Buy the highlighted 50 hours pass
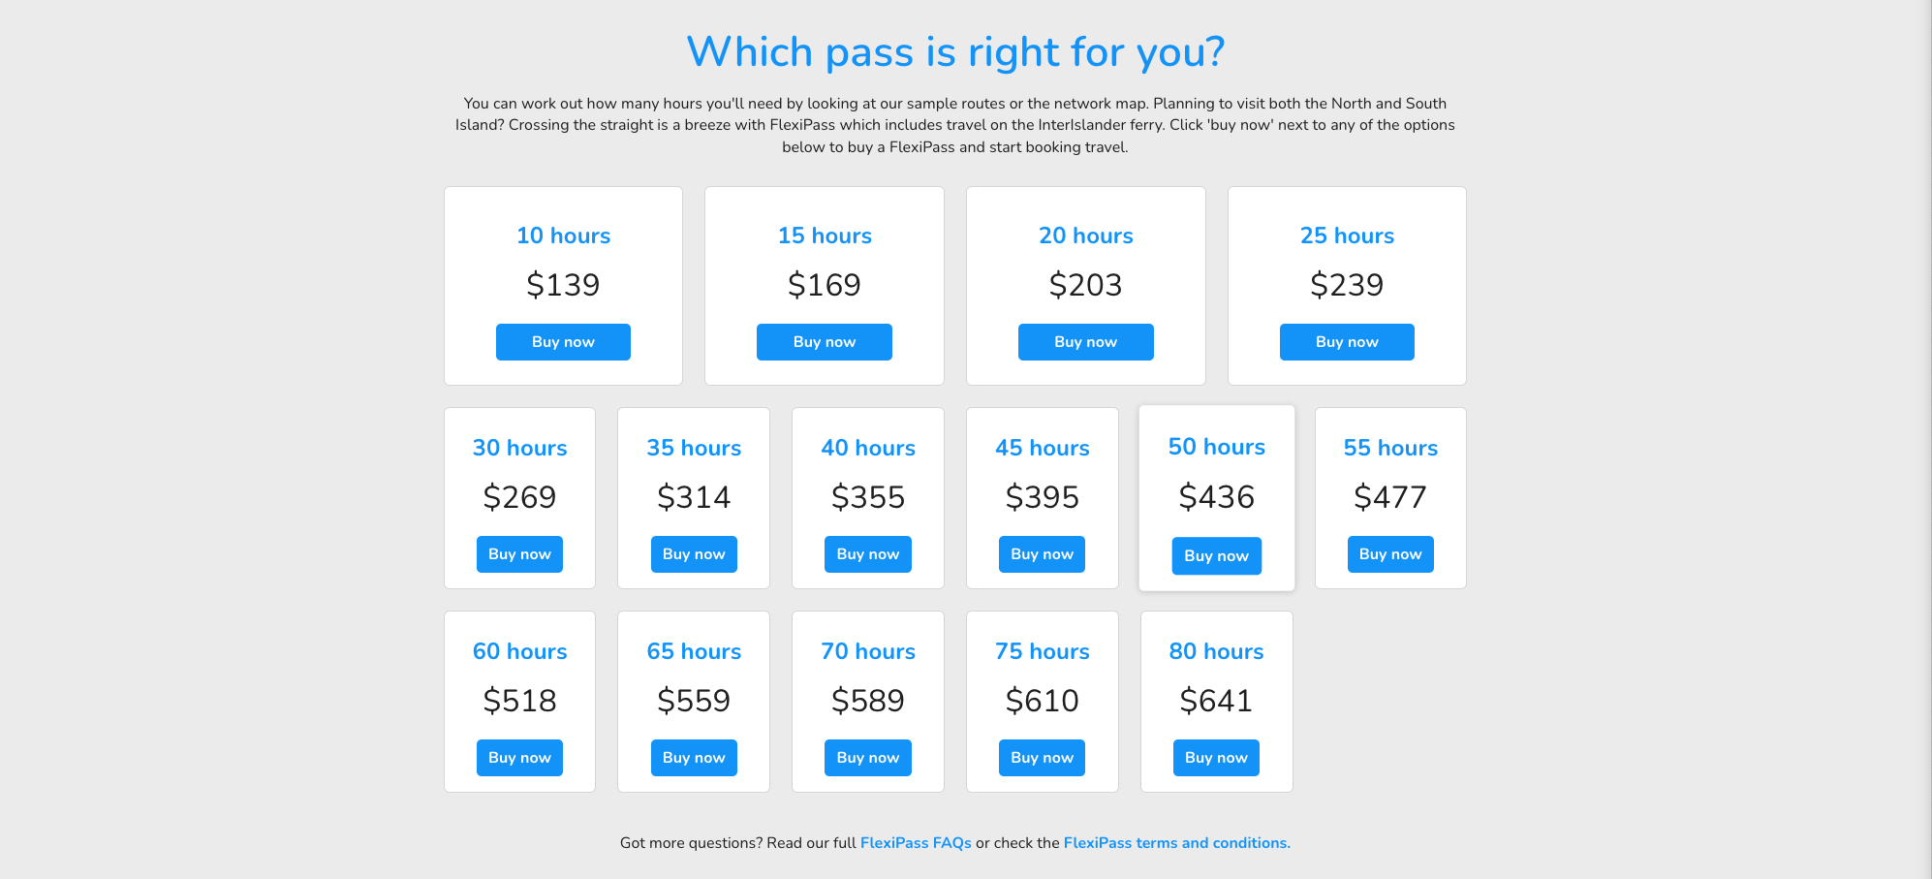The width and height of the screenshot is (1932, 879). pos(1216,556)
